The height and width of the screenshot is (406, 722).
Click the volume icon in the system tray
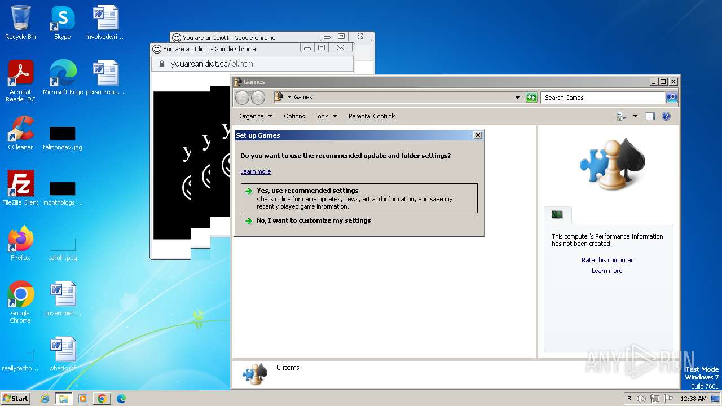[x=641, y=399]
